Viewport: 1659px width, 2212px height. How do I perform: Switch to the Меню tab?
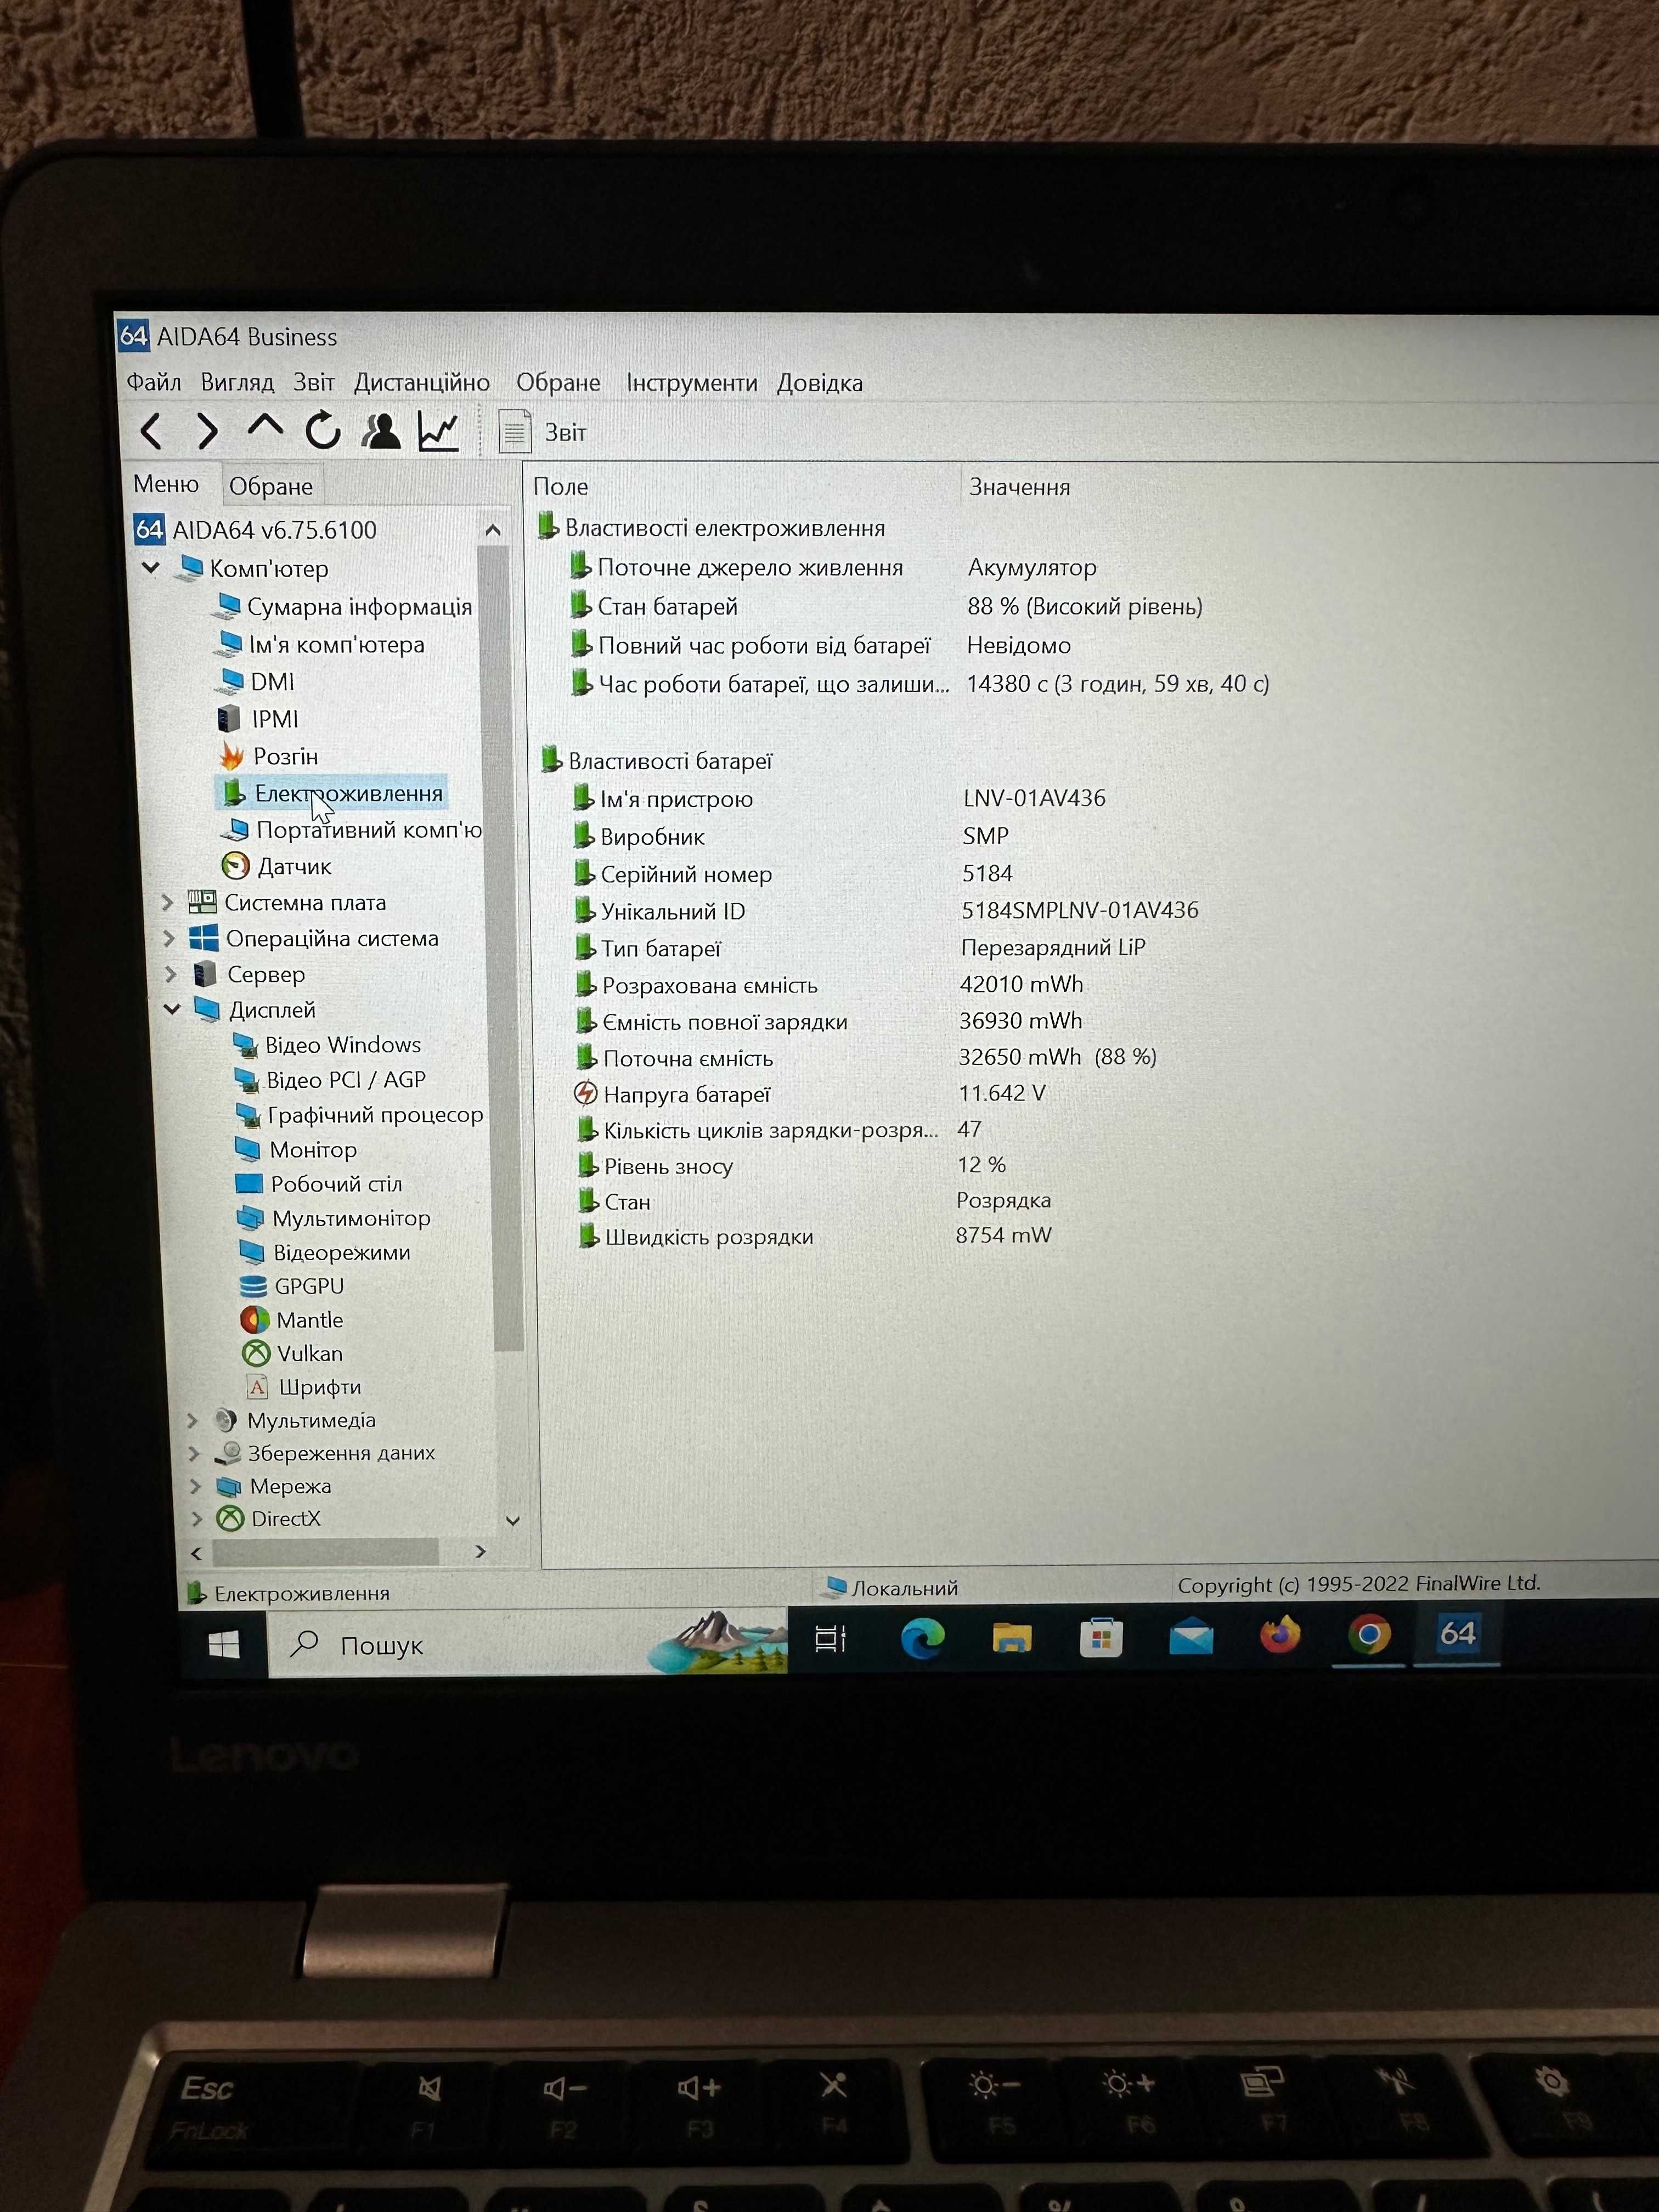click(x=166, y=484)
